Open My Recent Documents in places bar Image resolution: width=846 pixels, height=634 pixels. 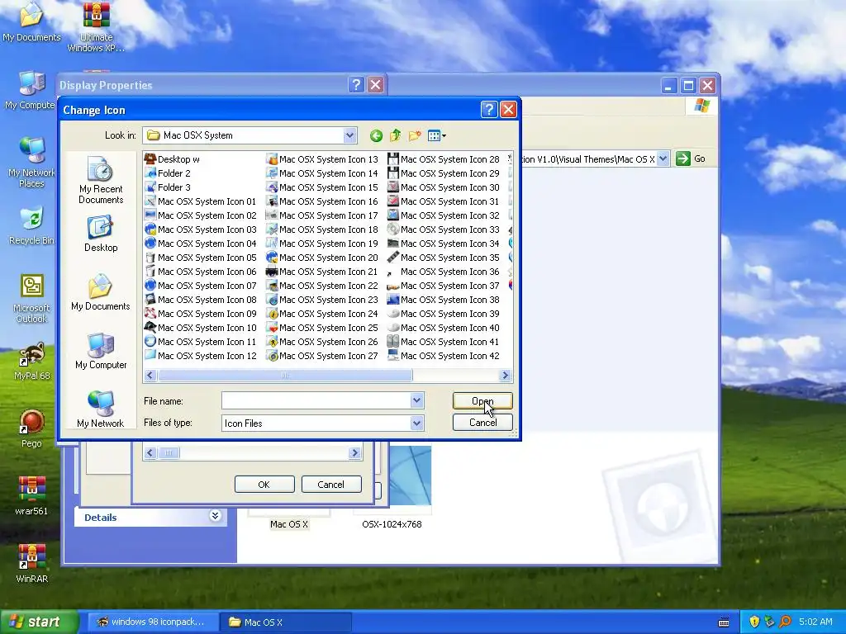coord(101,180)
